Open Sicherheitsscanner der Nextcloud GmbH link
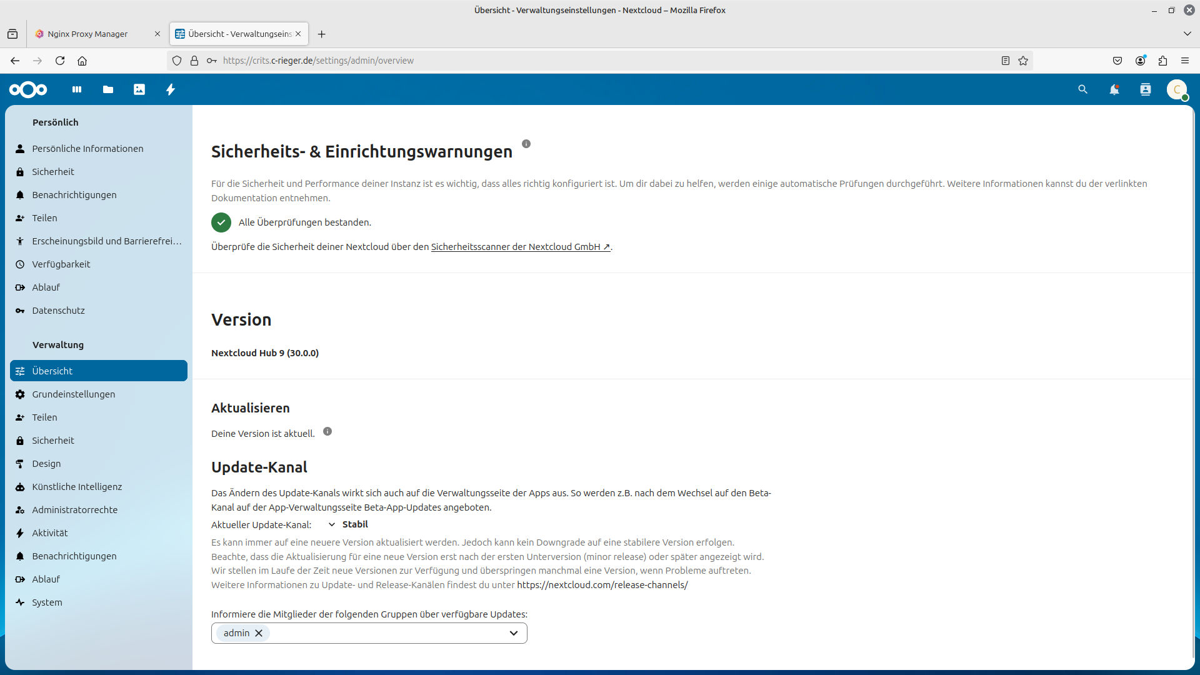The width and height of the screenshot is (1200, 675). coord(521,247)
